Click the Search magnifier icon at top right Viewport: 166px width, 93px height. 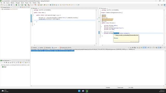[158, 5]
